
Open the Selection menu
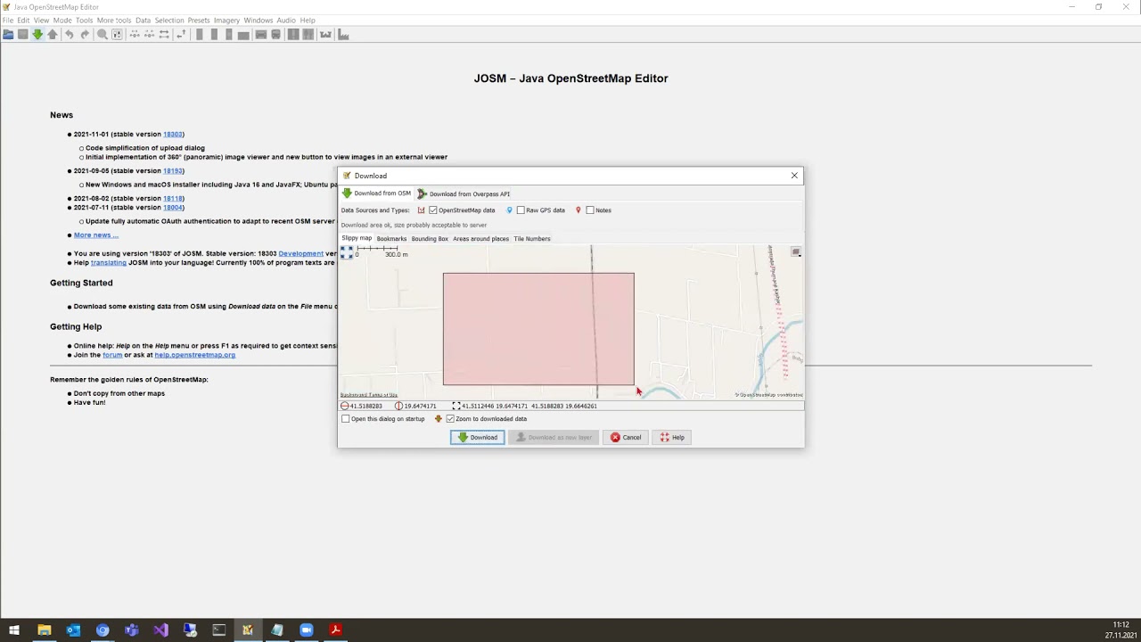click(169, 20)
